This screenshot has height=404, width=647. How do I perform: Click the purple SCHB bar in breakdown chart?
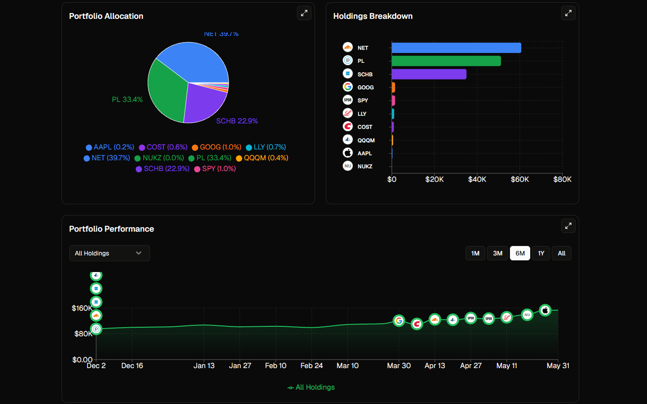[429, 74]
